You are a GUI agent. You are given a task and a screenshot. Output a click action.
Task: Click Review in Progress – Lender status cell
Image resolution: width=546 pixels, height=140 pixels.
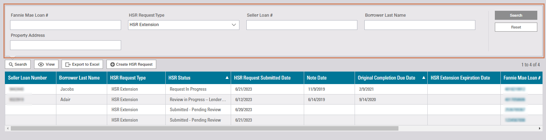pos(198,100)
